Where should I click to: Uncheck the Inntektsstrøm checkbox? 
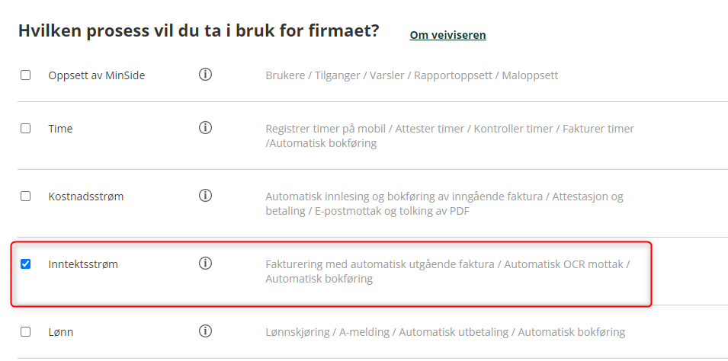pyautogui.click(x=25, y=264)
